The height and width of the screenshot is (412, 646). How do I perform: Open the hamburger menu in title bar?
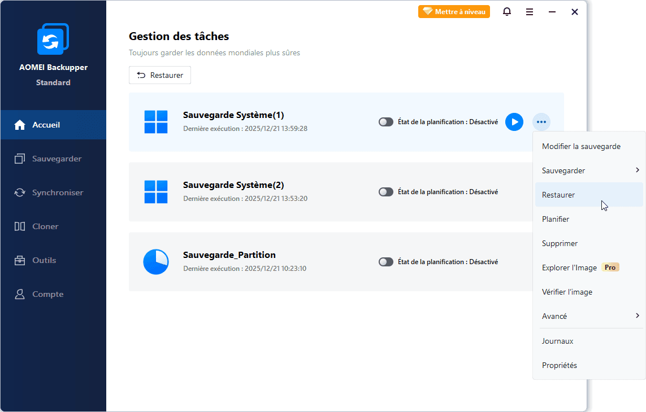coord(530,12)
